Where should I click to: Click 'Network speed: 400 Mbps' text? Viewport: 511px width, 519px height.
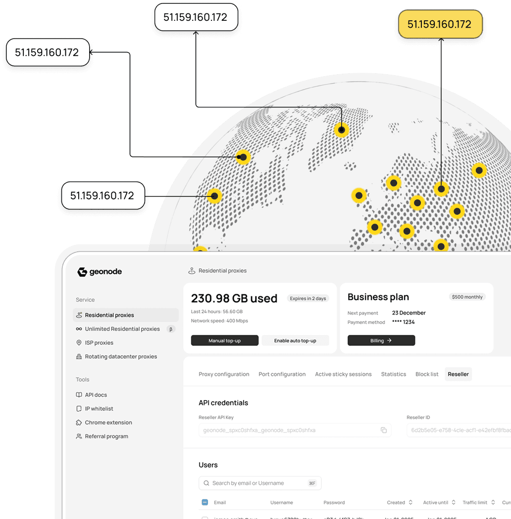coord(219,321)
